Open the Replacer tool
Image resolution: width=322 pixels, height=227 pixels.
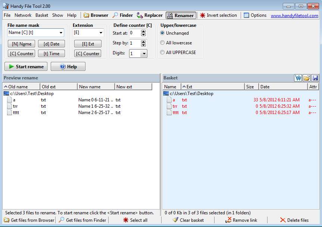(x=150, y=15)
